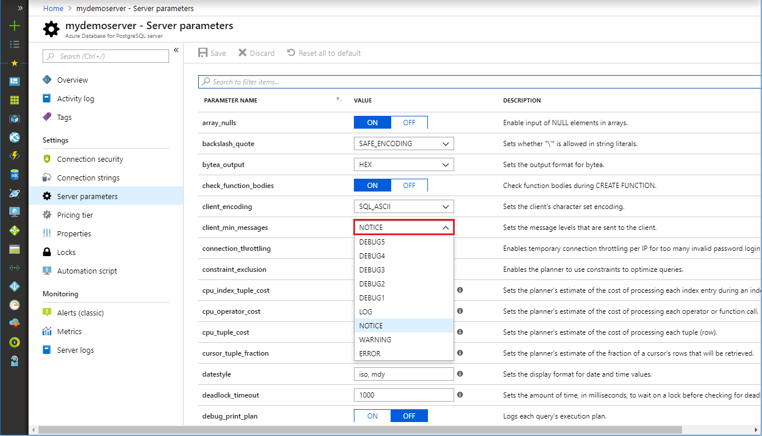Open the Azure Active Directory diamond icon
The width and height of the screenshot is (762, 436).
pyautogui.click(x=15, y=286)
